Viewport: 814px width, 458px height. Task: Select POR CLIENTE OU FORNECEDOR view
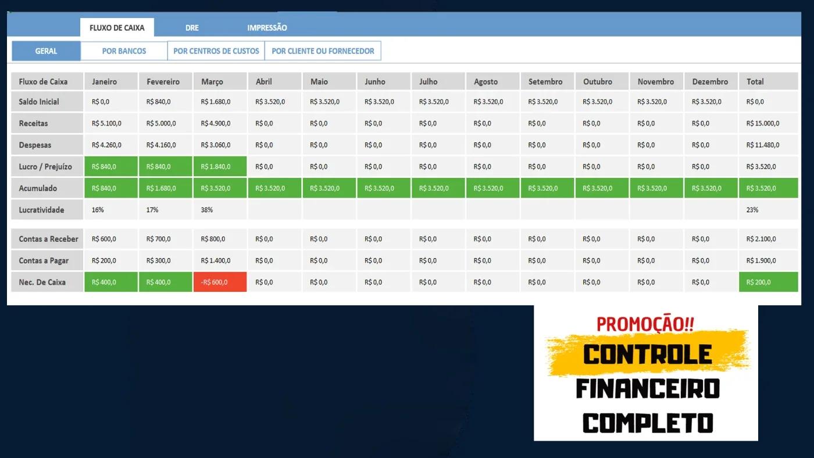click(323, 51)
